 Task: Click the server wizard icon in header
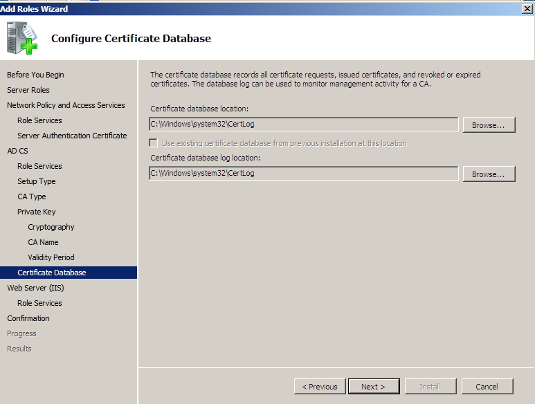pos(22,38)
